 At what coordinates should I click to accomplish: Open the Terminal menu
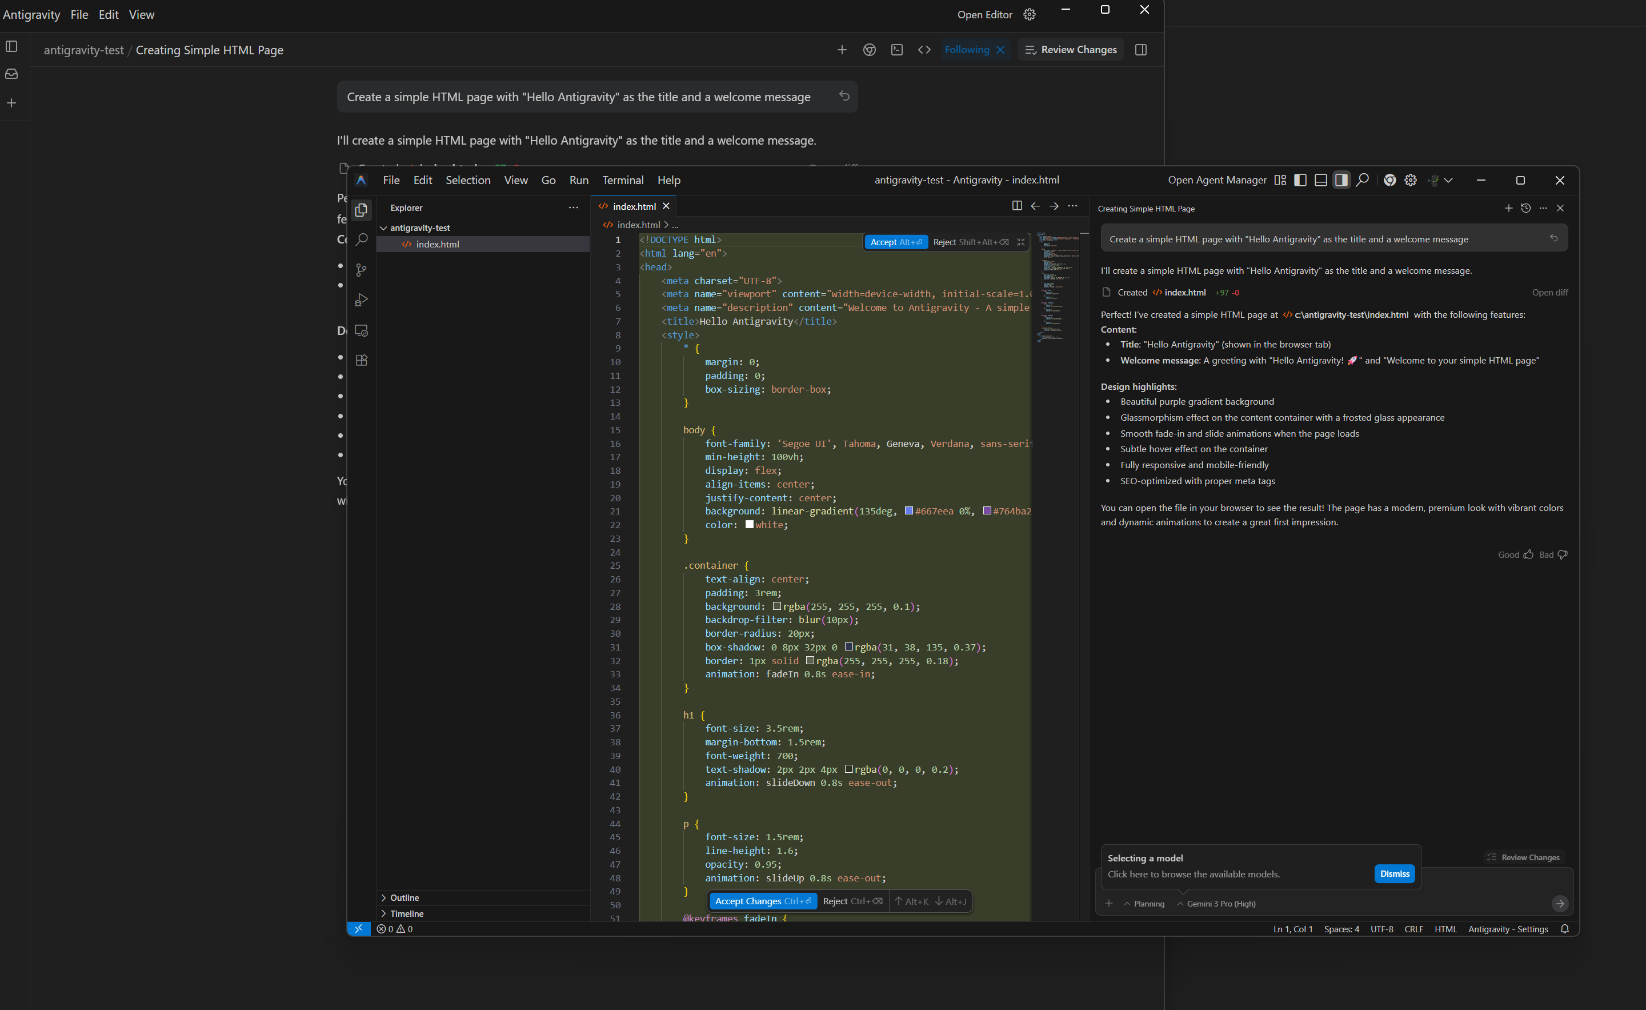pyautogui.click(x=623, y=180)
